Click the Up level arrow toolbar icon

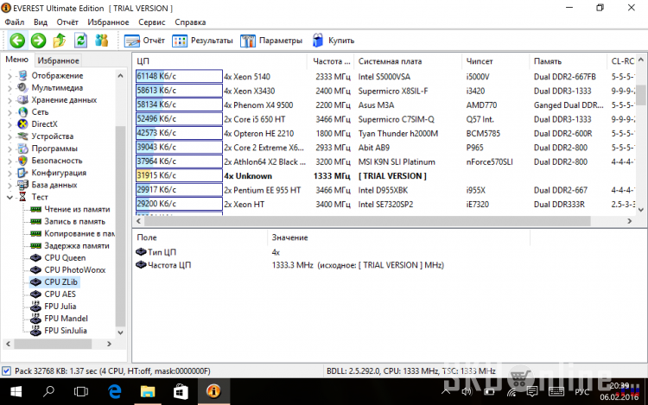click(60, 41)
